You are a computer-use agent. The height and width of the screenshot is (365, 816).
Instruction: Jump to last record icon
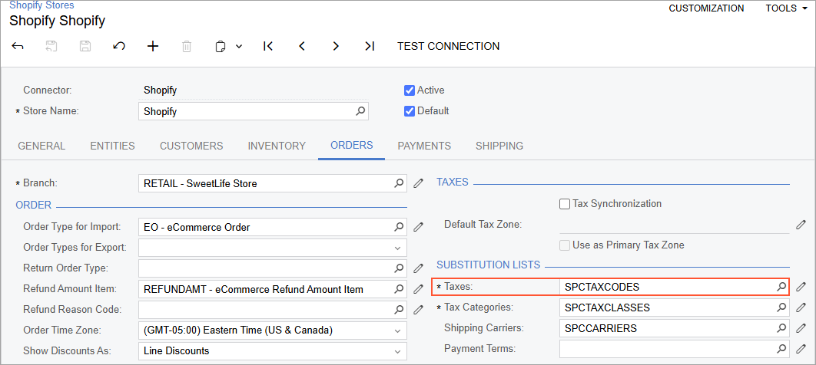pyautogui.click(x=370, y=46)
